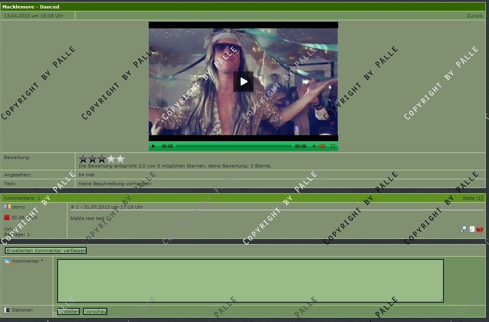Click the Kommentare: 1 header
Screen dimensions: 489x322
(22, 198)
